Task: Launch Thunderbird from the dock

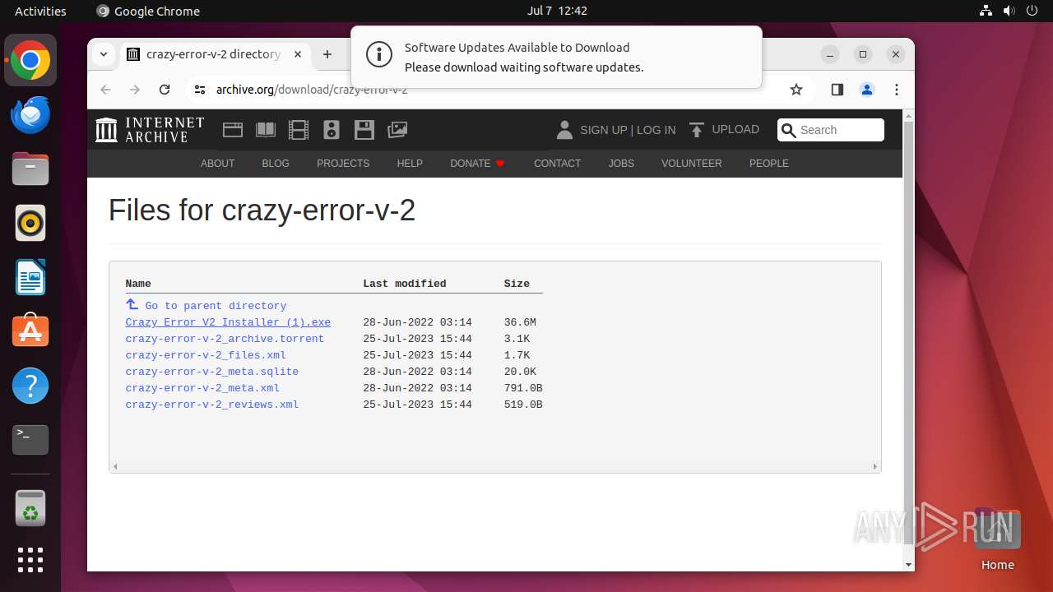Action: [x=30, y=114]
